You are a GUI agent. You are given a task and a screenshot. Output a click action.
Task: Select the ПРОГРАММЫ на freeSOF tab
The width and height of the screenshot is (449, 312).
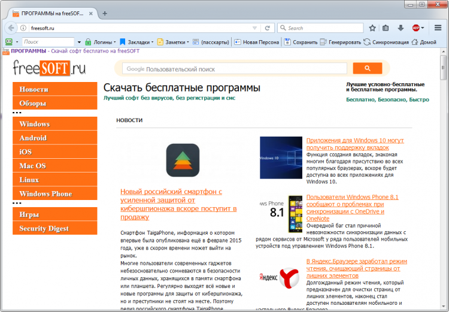click(x=52, y=13)
